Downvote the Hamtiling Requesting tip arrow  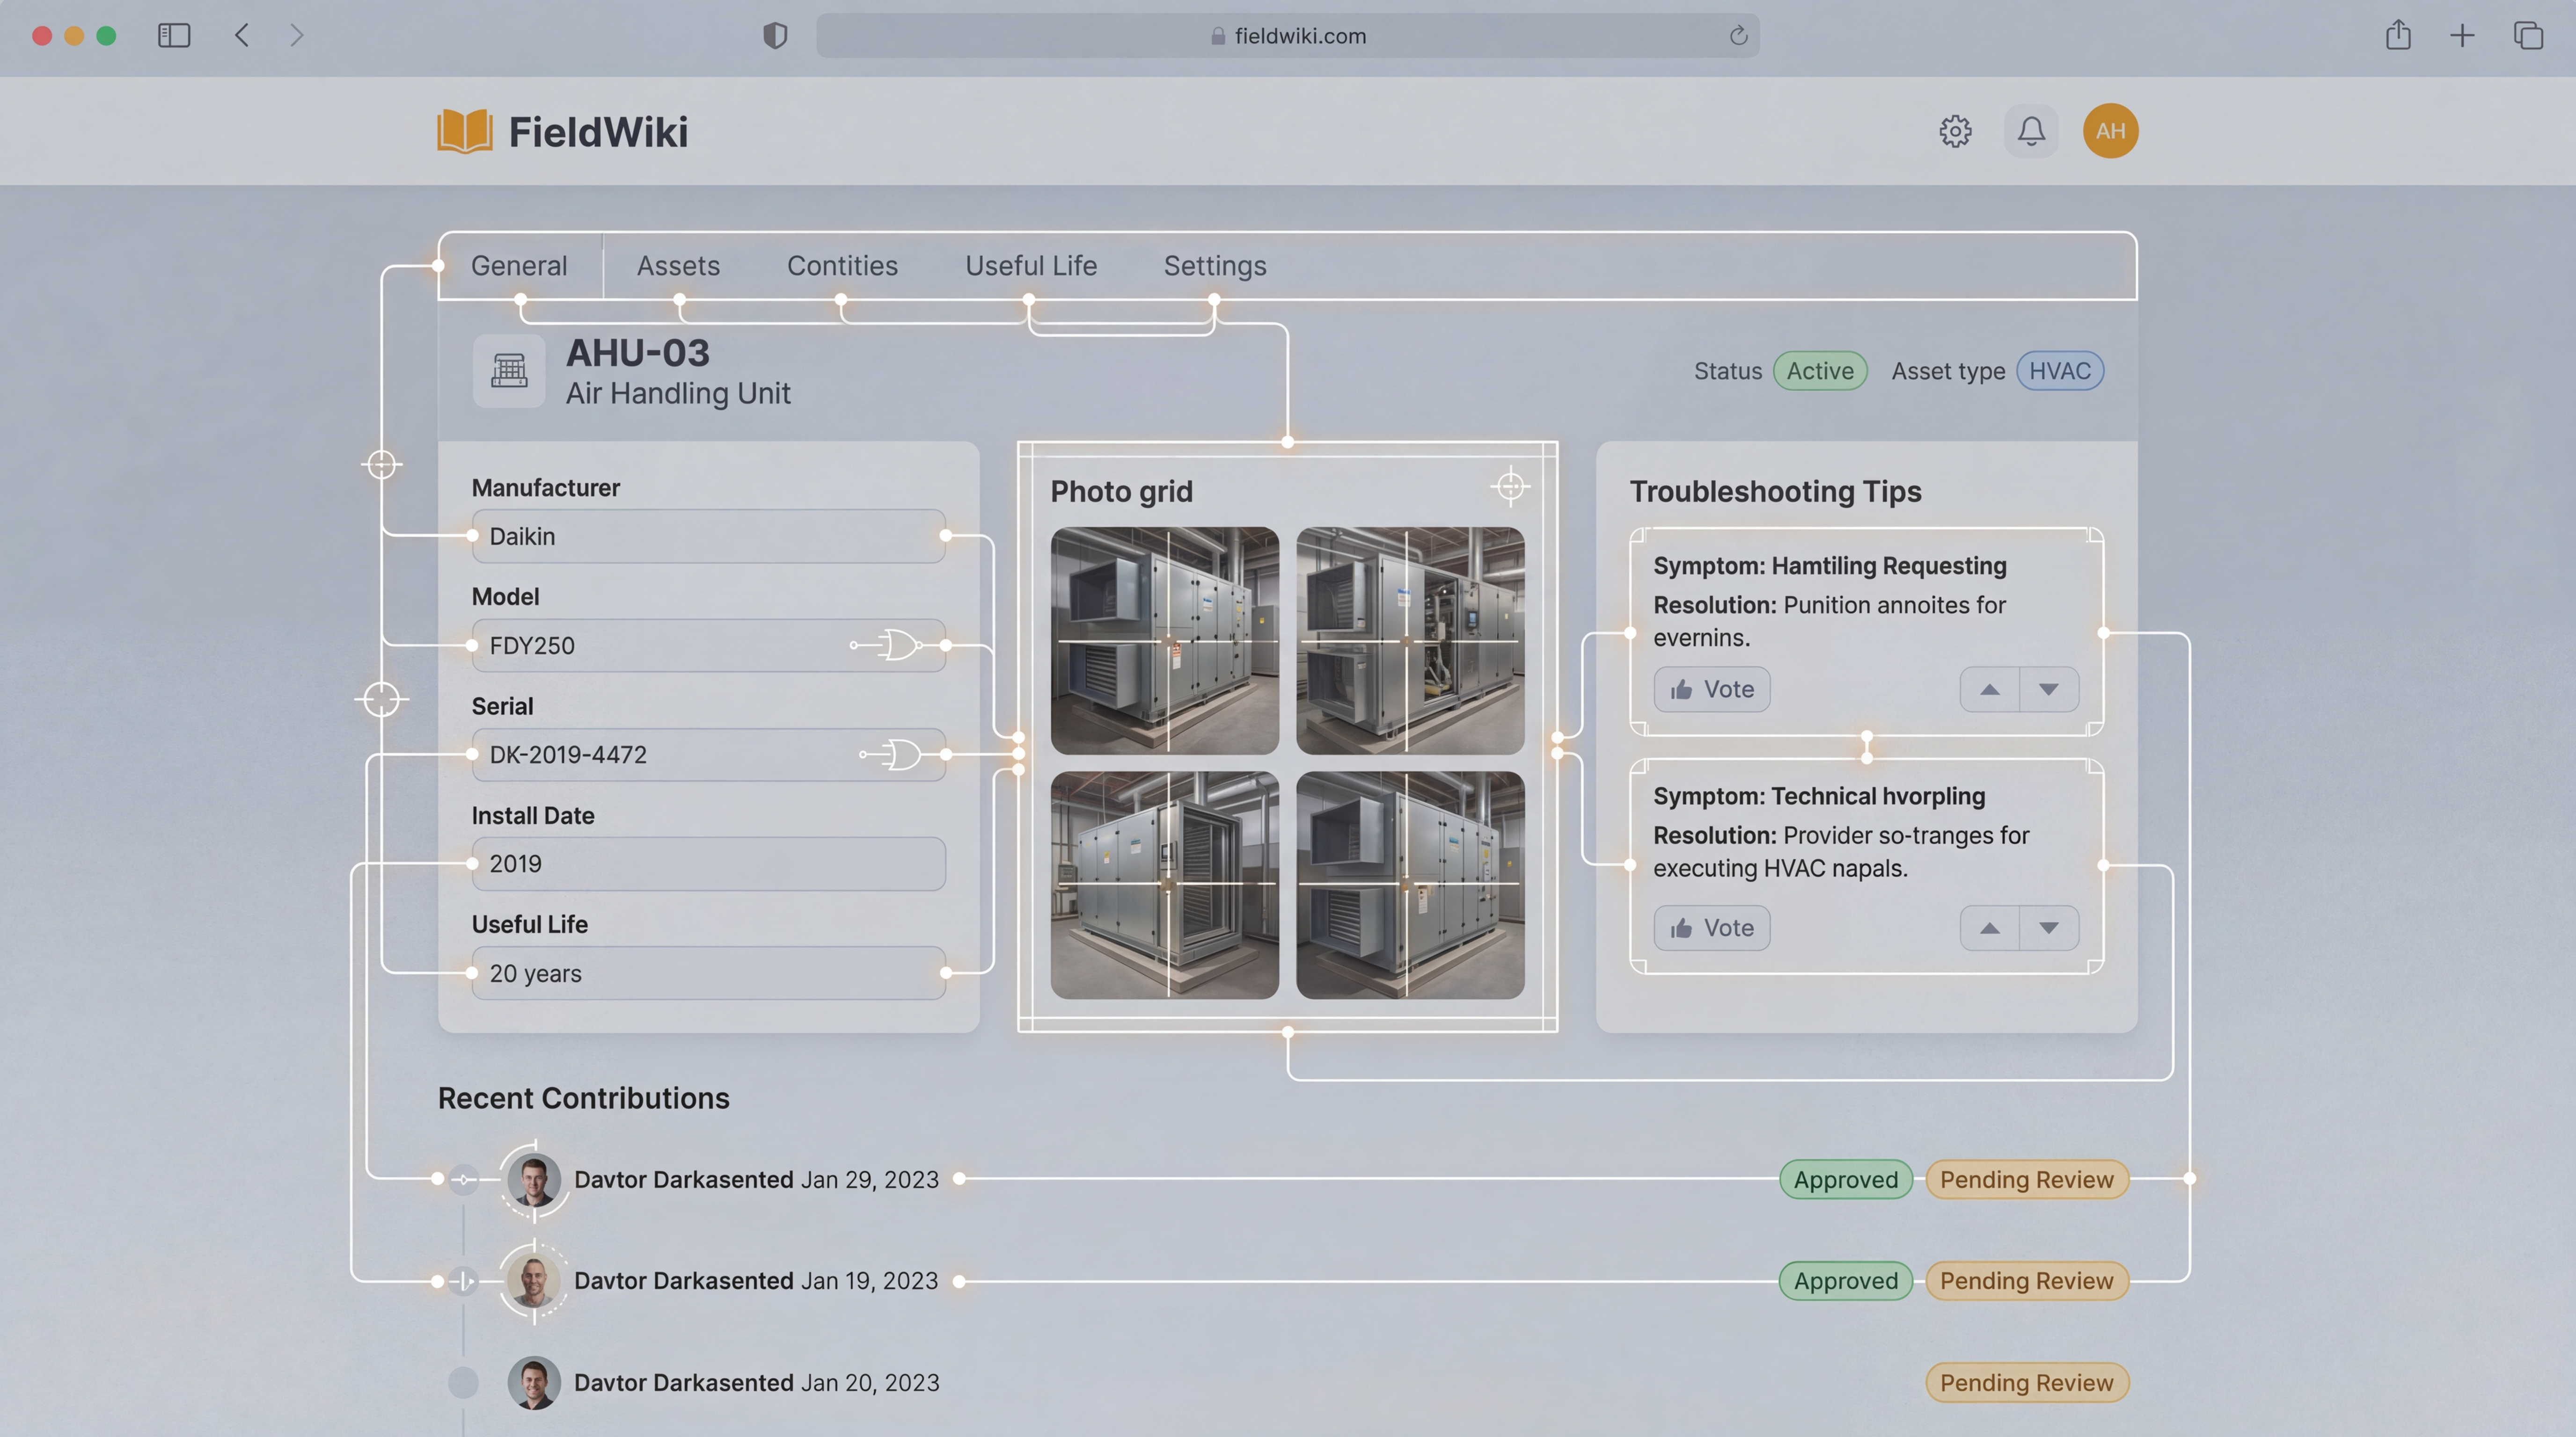(2048, 689)
